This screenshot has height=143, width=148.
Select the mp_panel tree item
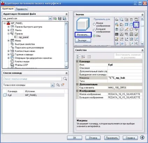(23, 37)
